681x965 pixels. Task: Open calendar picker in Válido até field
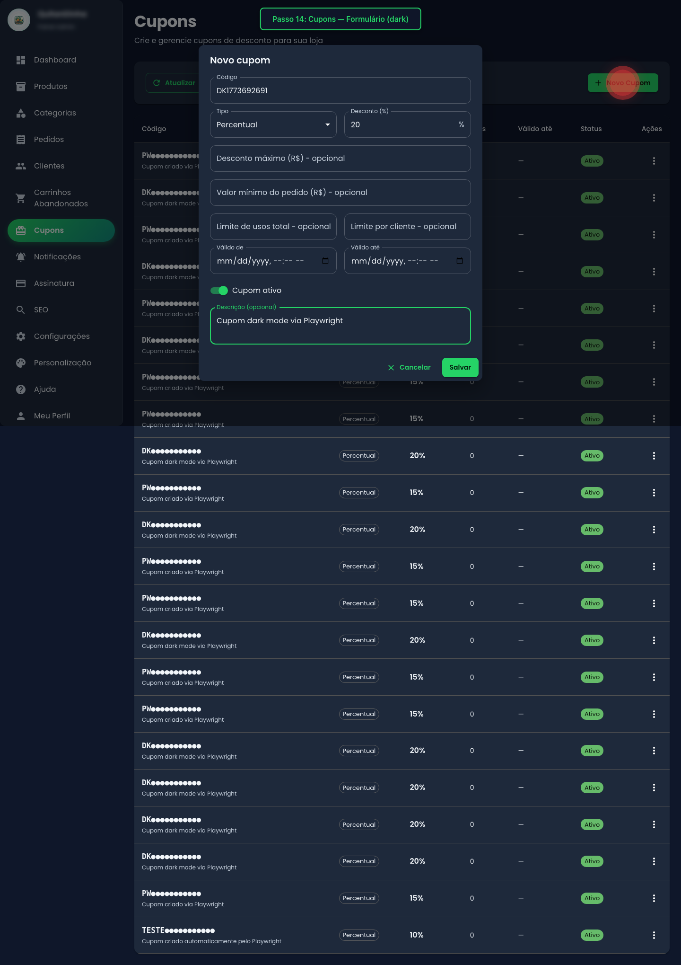click(x=460, y=261)
